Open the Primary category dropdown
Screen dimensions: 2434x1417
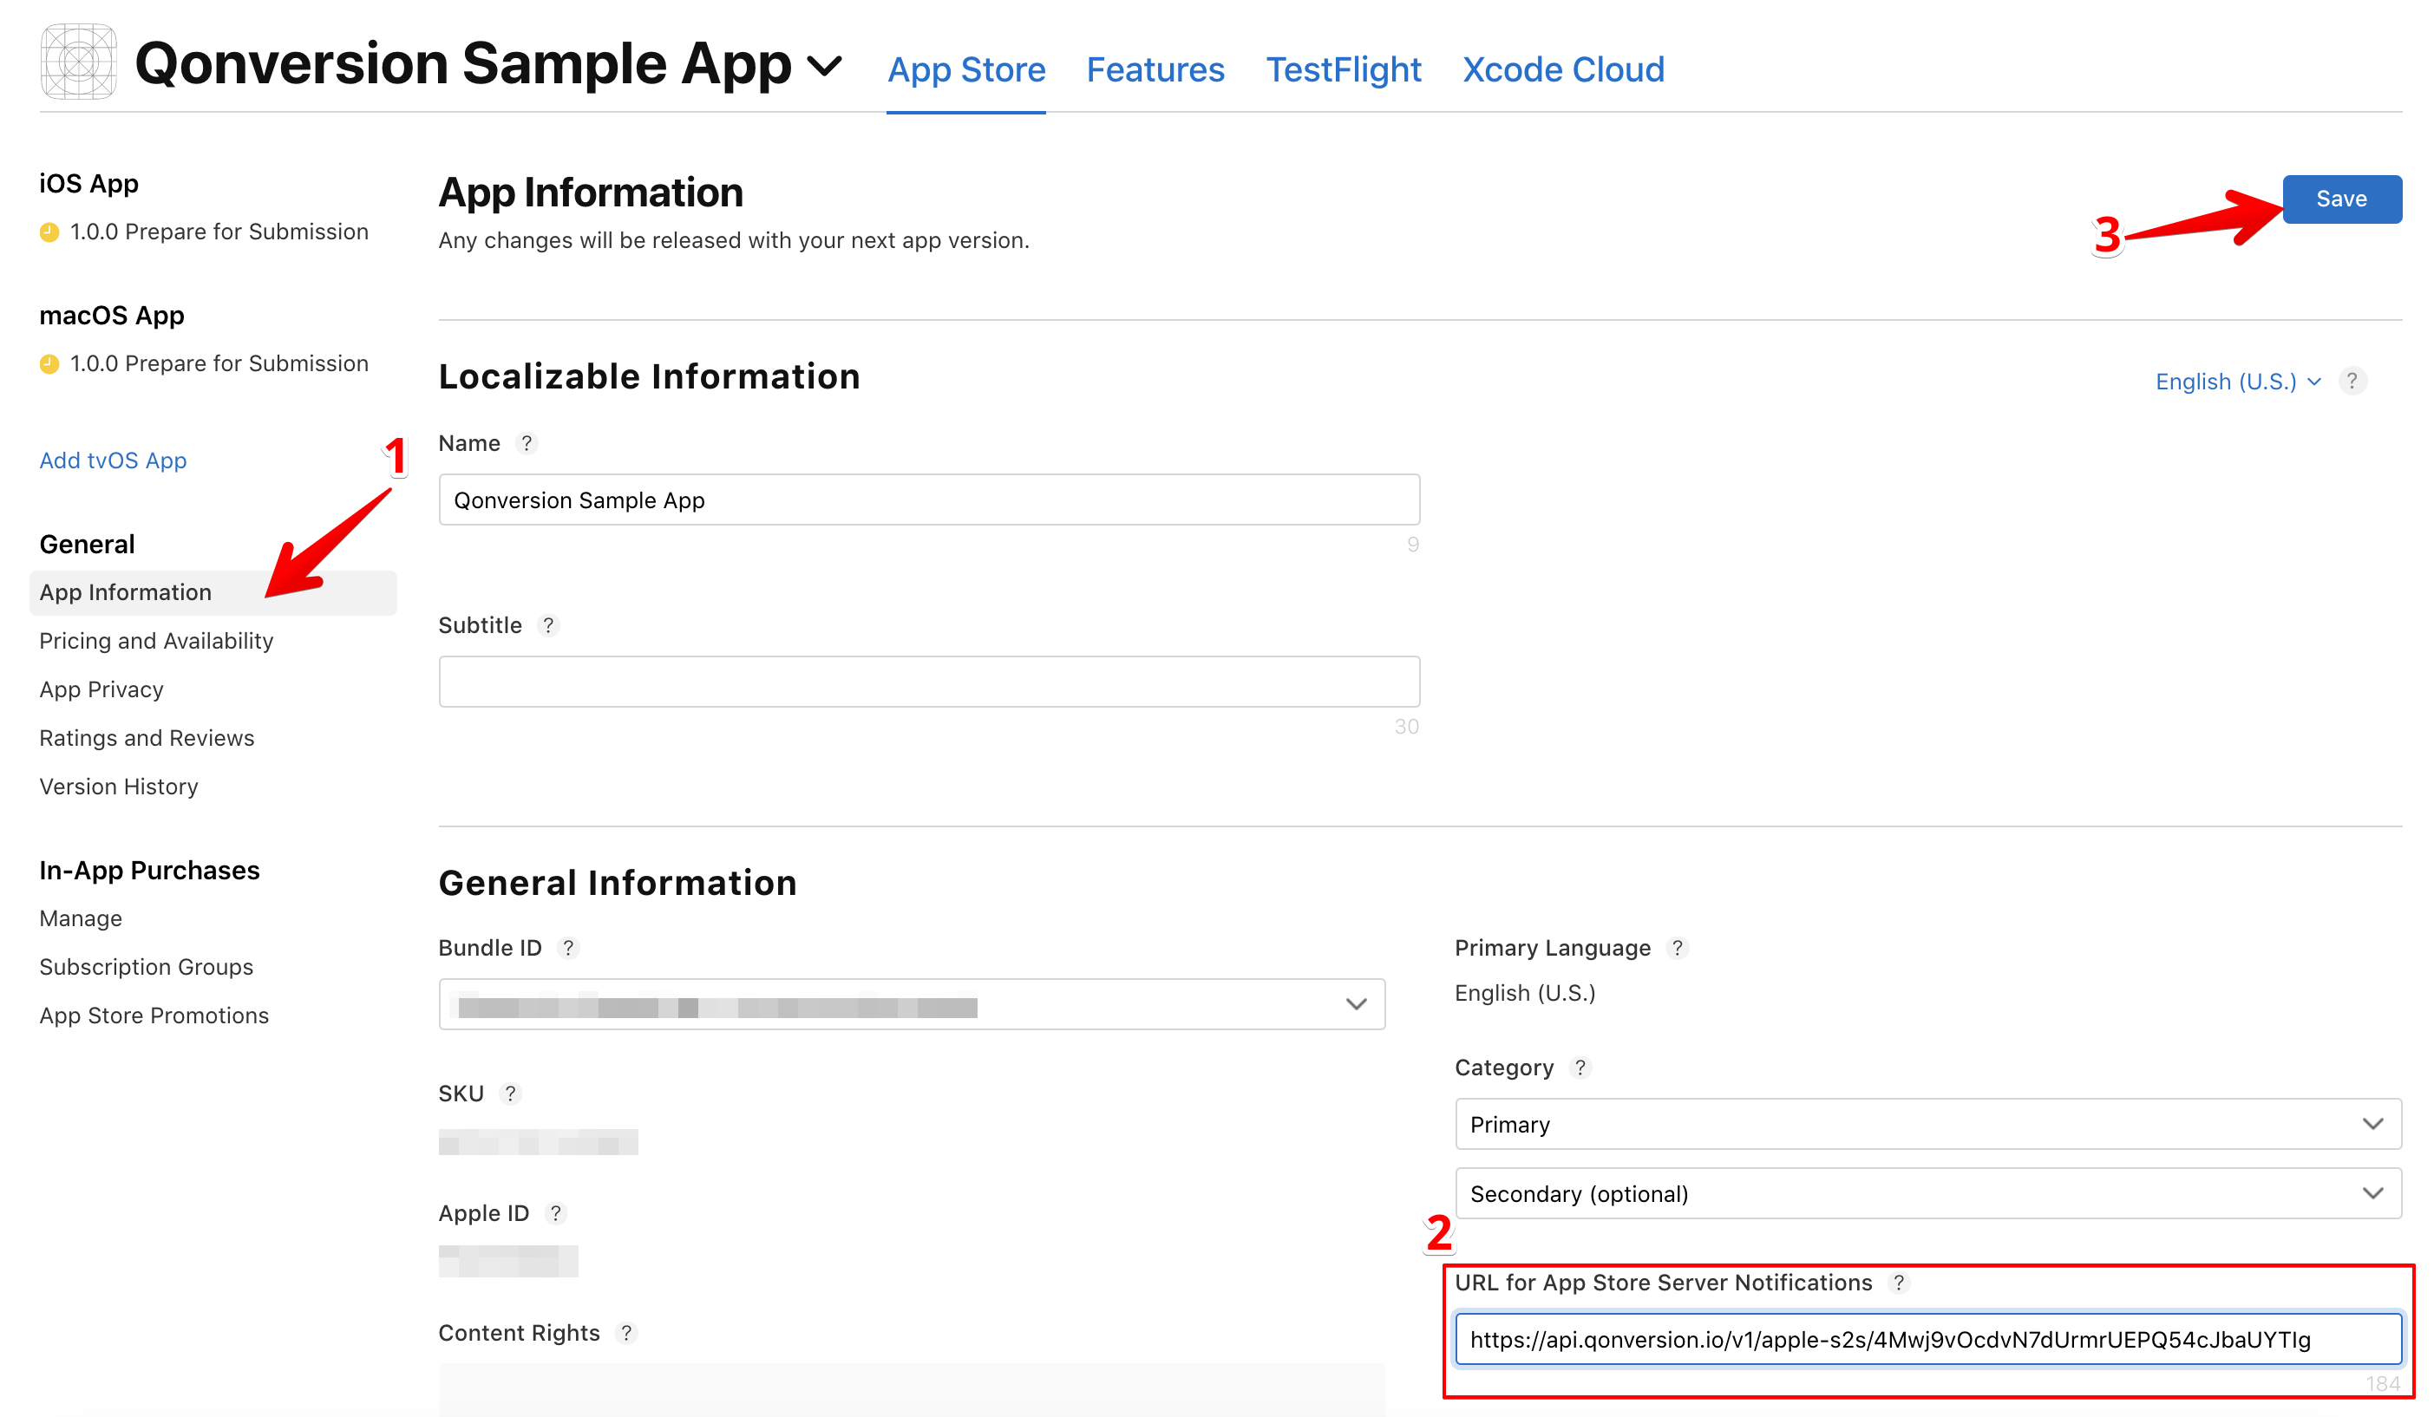pyautogui.click(x=1927, y=1125)
